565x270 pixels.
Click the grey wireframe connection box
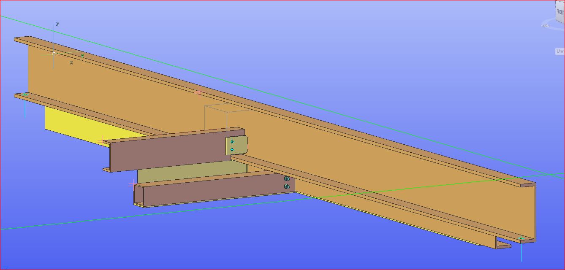[216, 116]
